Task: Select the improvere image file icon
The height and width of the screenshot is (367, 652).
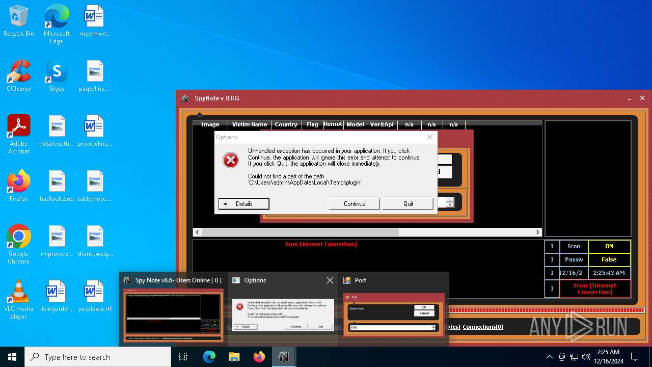Action: (x=57, y=242)
